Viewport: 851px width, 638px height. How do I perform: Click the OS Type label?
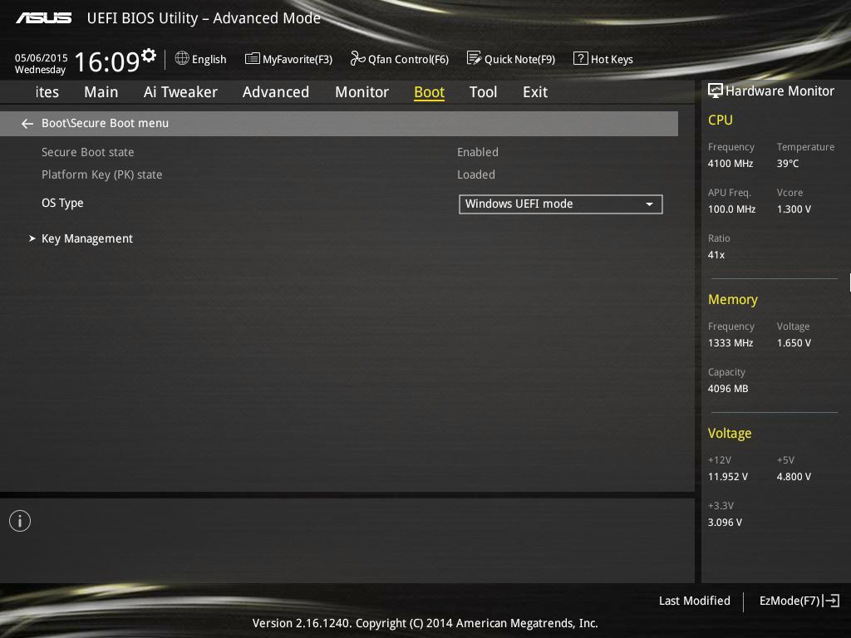coord(62,203)
